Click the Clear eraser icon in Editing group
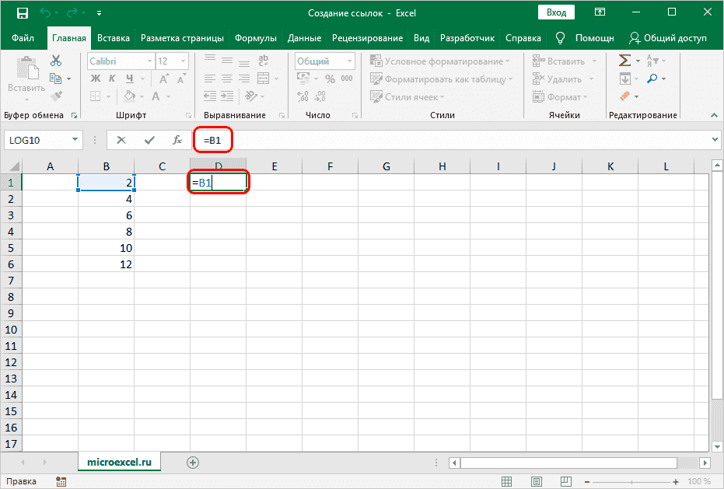 624,96
